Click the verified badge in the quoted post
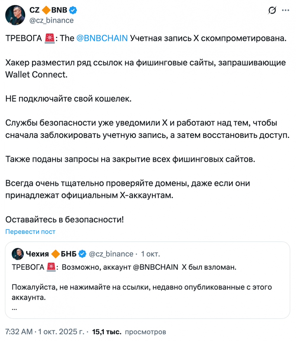This screenshot has width=296, height=341. (82, 254)
